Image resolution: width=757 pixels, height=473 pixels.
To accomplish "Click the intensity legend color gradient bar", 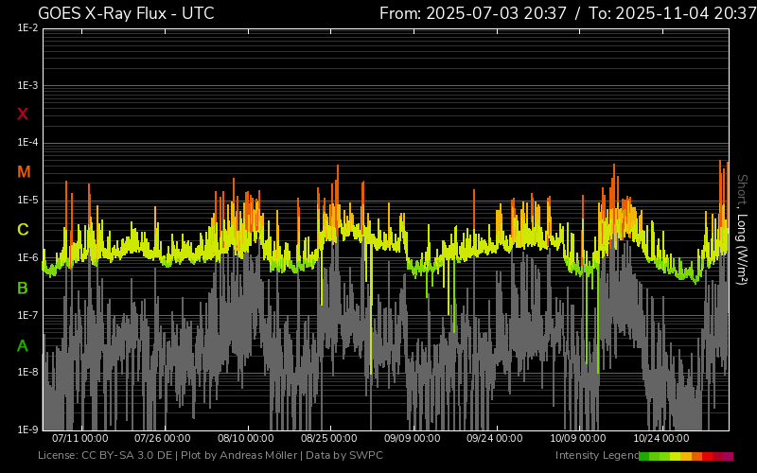I will (x=685, y=456).
